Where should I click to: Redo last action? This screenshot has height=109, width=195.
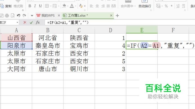tap(24, 16)
